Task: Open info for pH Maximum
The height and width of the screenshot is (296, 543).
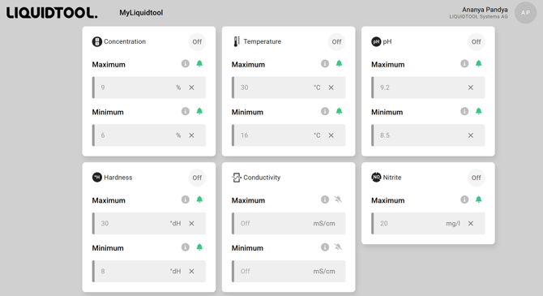Action: 464,64
